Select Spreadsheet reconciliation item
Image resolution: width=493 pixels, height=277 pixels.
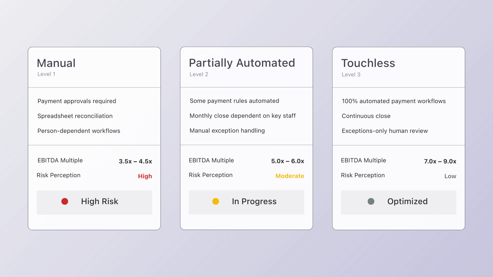tap(75, 116)
